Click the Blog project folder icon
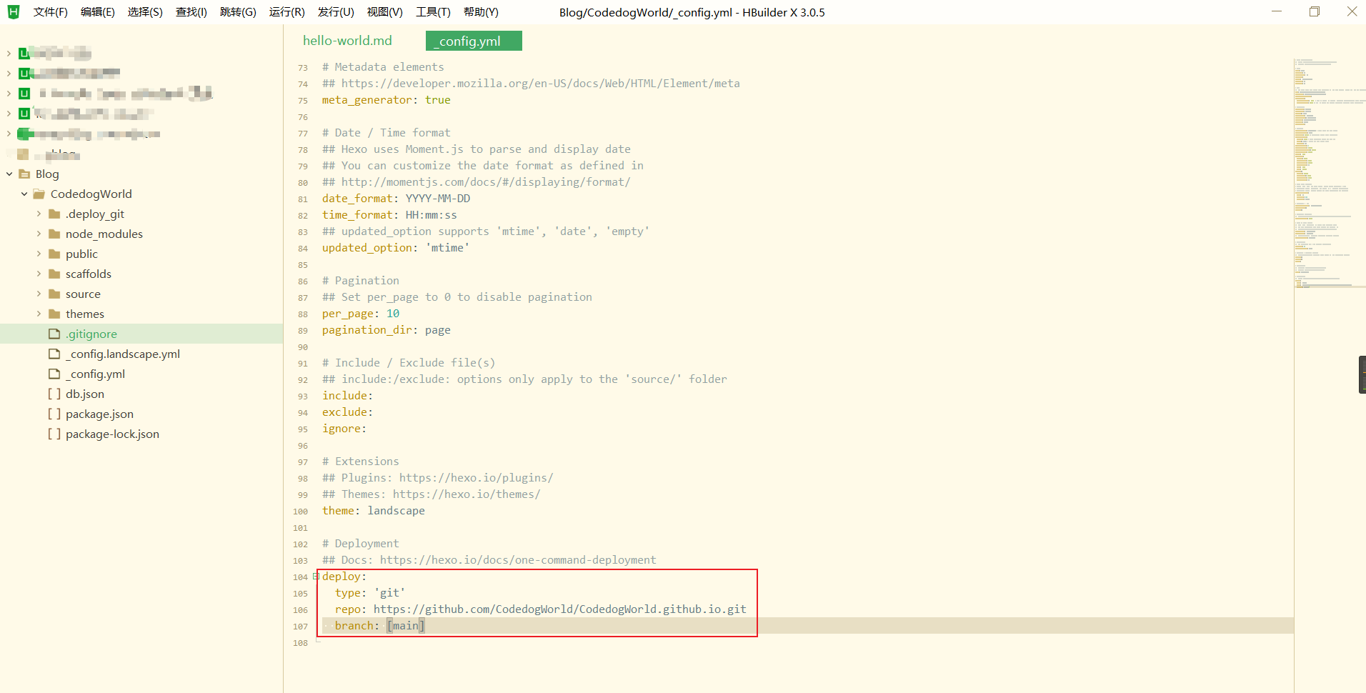Image resolution: width=1366 pixels, height=693 pixels. [x=24, y=174]
